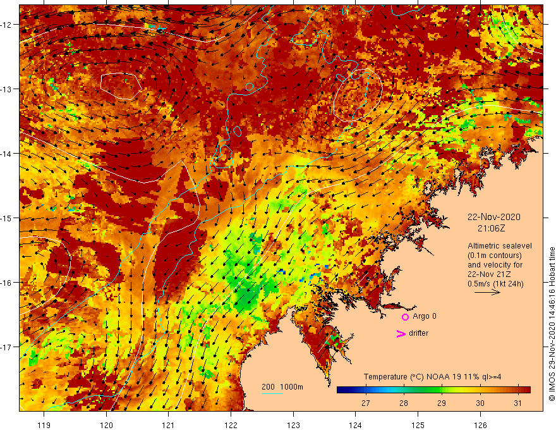Click latitude axis label -15

pyautogui.click(x=6, y=218)
